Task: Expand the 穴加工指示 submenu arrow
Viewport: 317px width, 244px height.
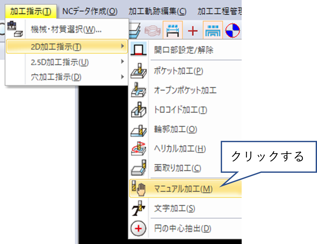Action: tap(122, 77)
